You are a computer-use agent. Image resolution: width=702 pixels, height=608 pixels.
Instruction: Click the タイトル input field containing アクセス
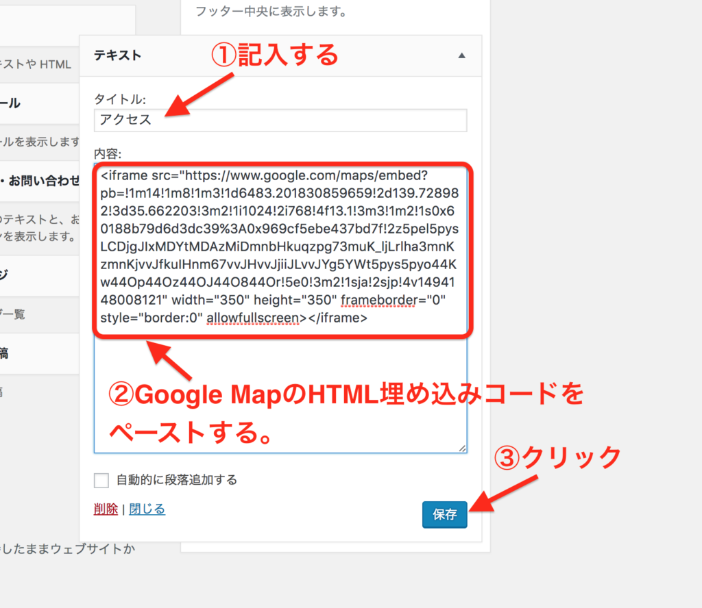280,120
